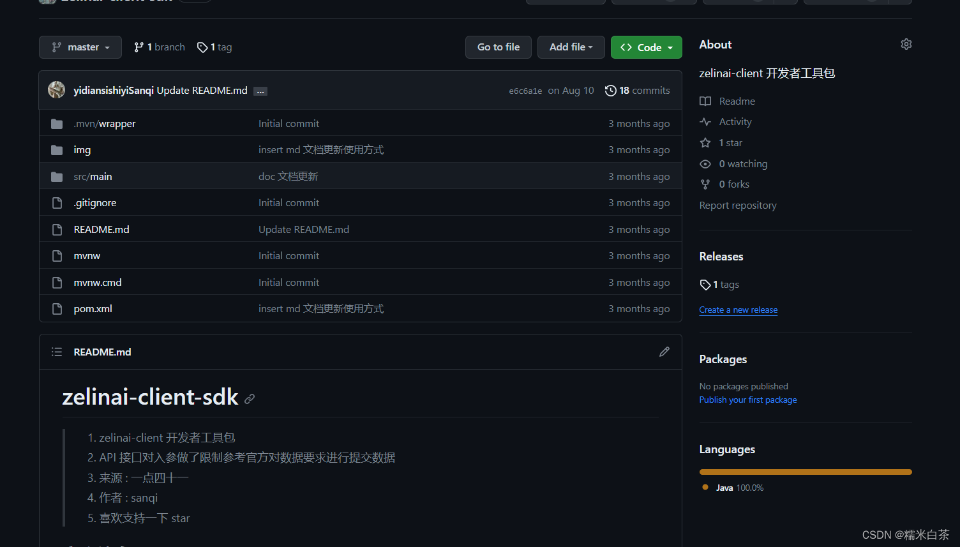The image size is (960, 547).
Task: Open 'Update README.md' commit message in README.md row
Action: point(304,230)
